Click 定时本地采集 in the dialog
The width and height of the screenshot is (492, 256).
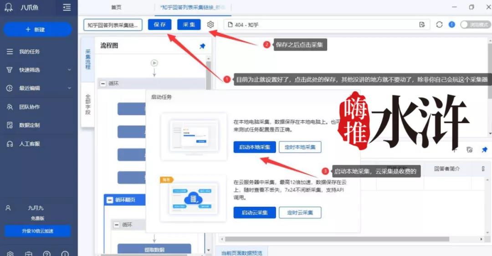[x=300, y=147]
